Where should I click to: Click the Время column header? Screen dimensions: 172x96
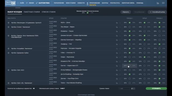51,18
